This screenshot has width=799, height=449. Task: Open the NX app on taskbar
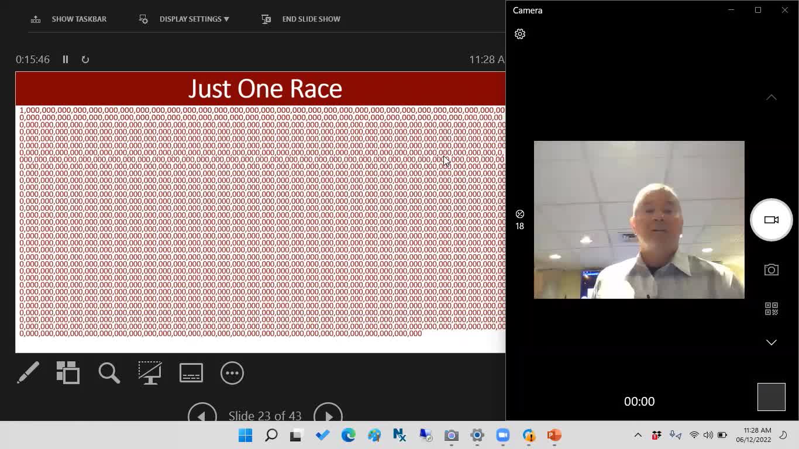coord(399,435)
